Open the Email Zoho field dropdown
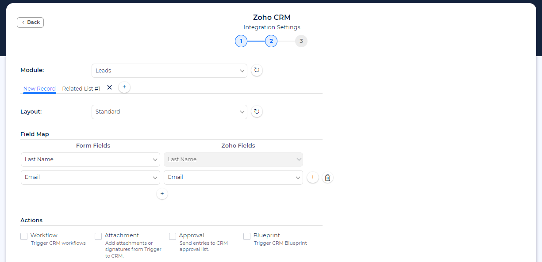The width and height of the screenshot is (542, 262). point(233,177)
